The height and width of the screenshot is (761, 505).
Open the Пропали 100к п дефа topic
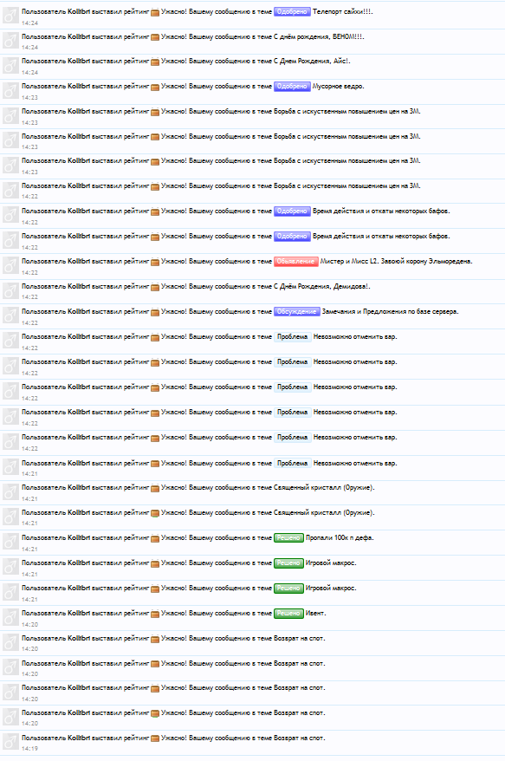(340, 537)
